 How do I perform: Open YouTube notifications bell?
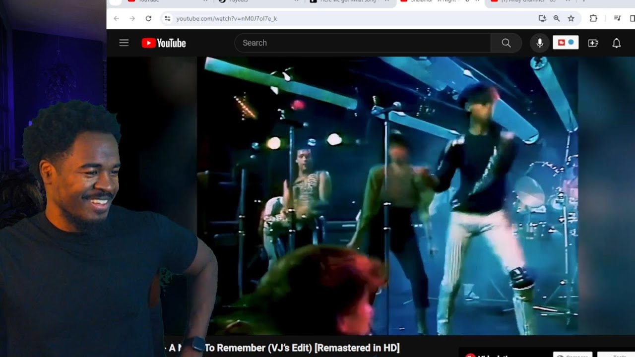[x=617, y=43]
